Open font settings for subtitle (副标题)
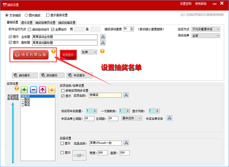 [x=103, y=43]
